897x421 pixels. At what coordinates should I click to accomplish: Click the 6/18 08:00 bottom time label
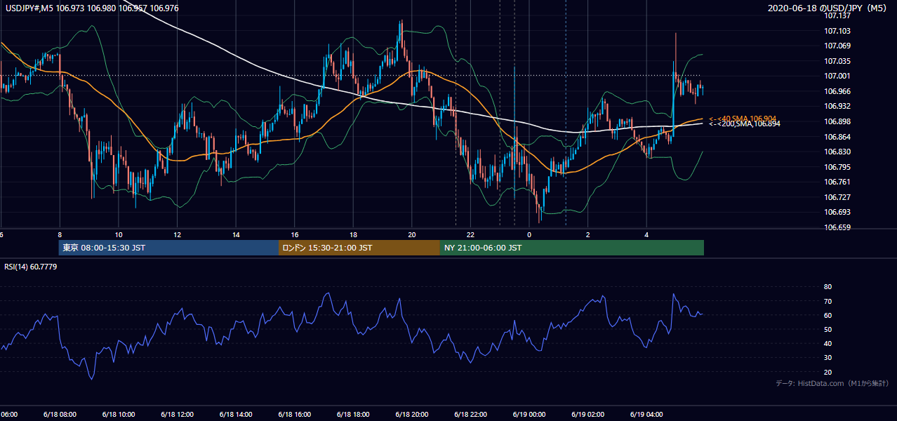click(x=59, y=415)
